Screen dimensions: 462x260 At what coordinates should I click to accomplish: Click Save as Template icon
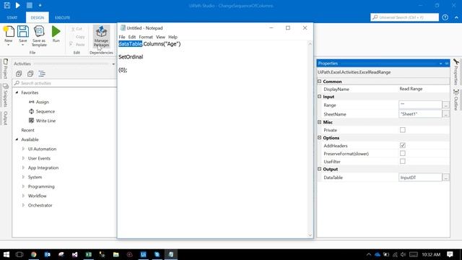coord(39,32)
